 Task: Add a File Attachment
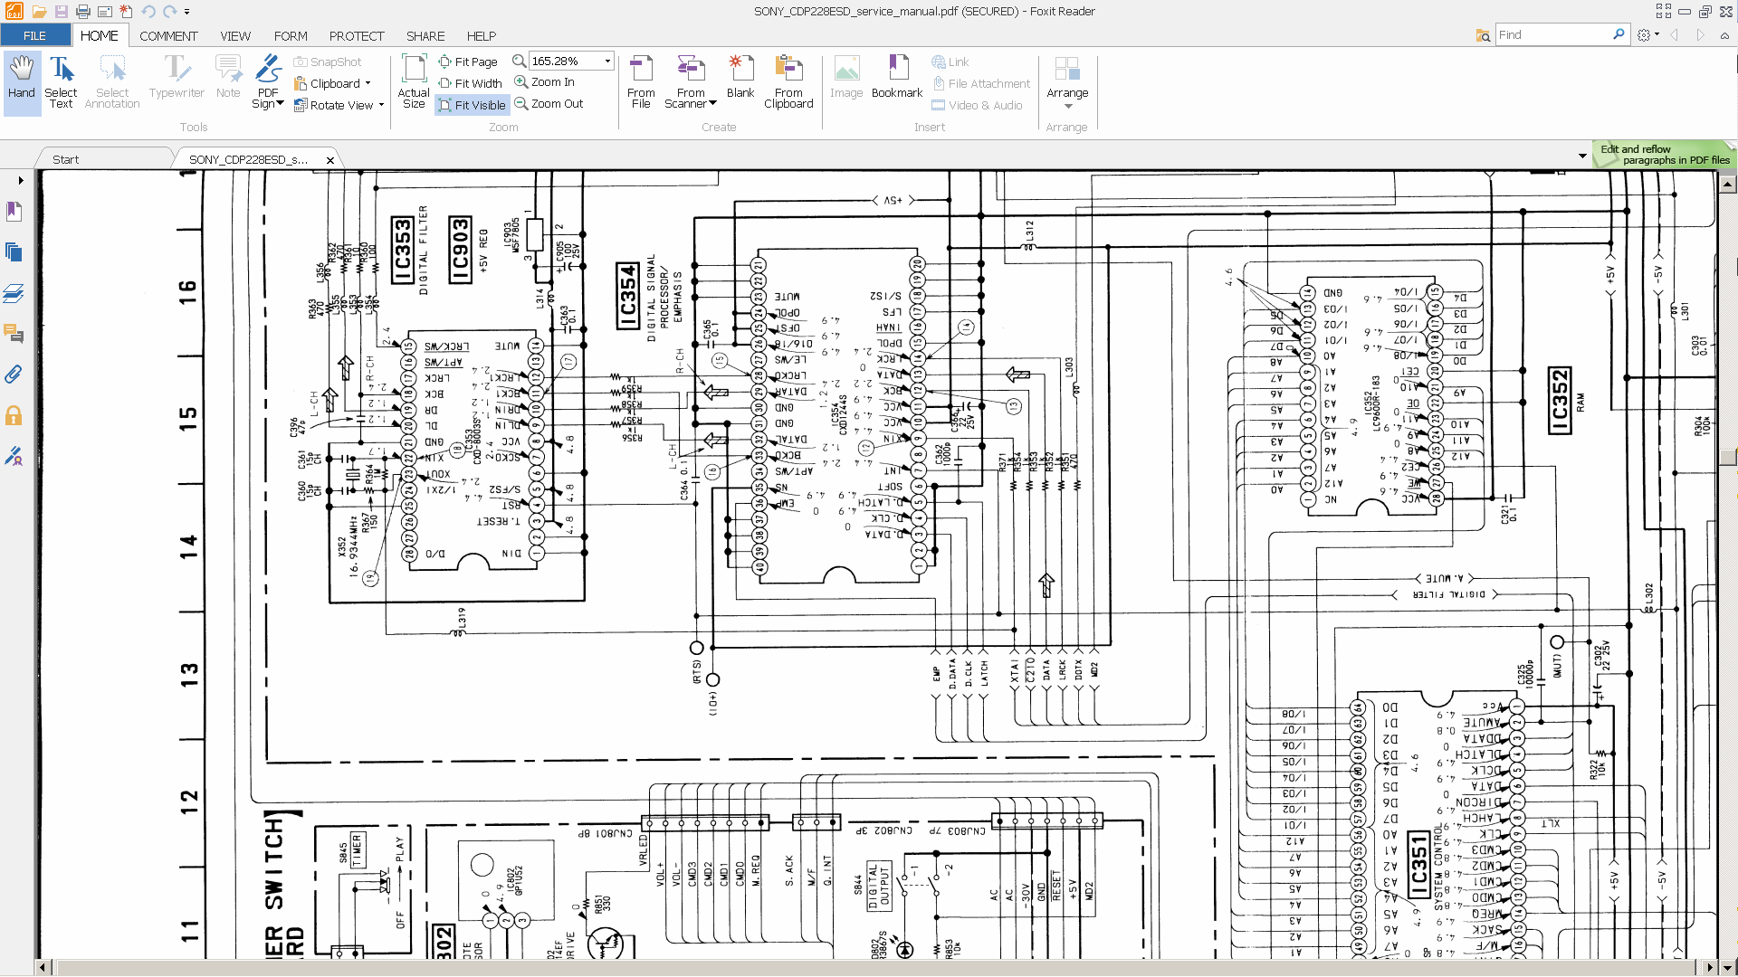tap(981, 83)
